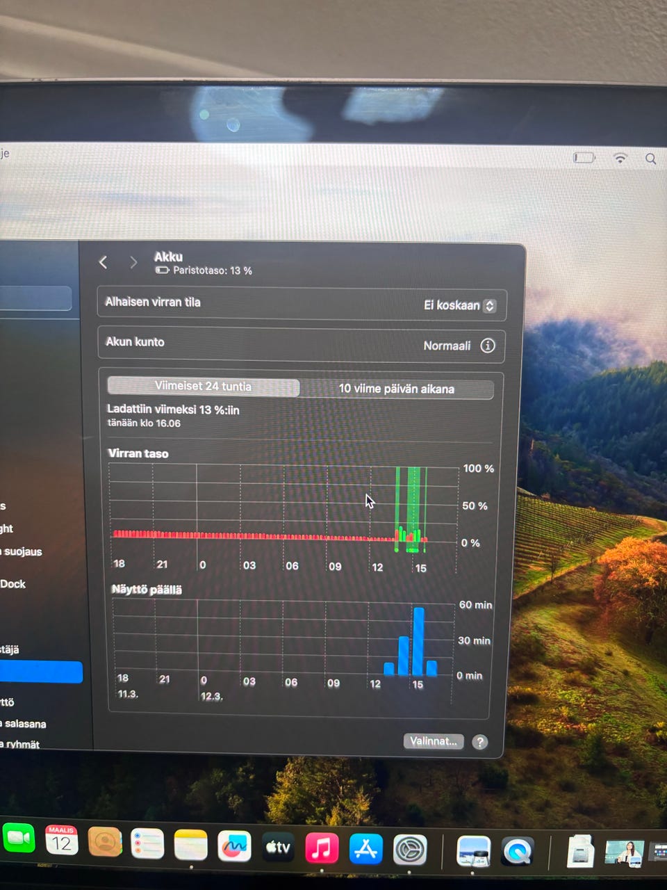Click the tänään klo 16.06 timestamp
This screenshot has height=890, width=667.
pos(144,423)
